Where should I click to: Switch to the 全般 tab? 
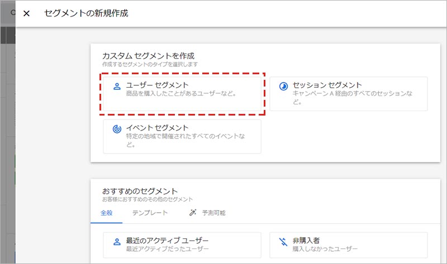click(106, 213)
